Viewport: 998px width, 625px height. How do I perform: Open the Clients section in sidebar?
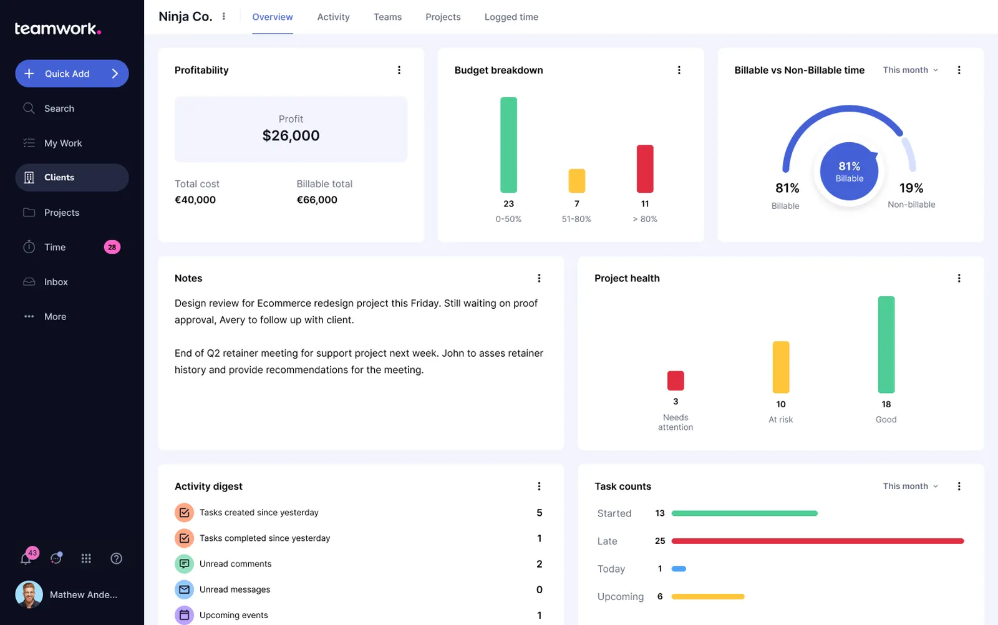[x=29, y=177]
